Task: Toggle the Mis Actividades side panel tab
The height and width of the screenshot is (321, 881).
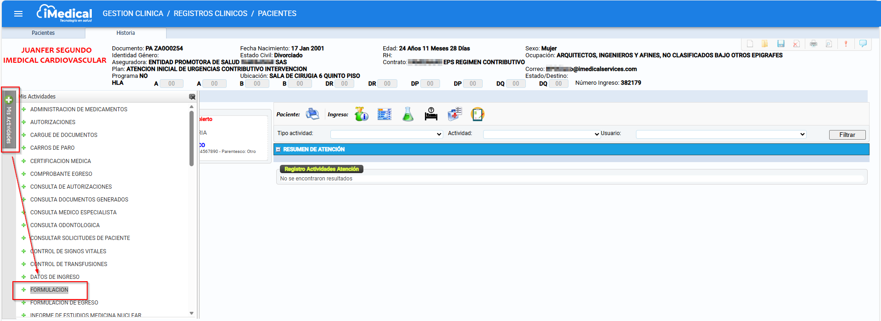Action: coord(9,120)
